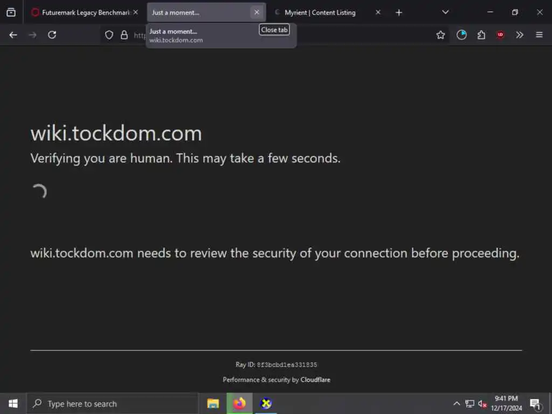
Task: Open the network status tray icon
Action: pos(470,403)
